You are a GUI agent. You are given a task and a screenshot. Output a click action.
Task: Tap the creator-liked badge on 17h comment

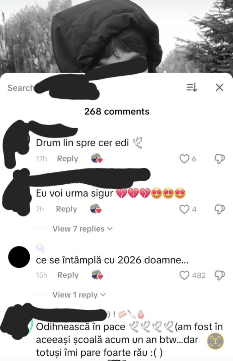coord(97,158)
